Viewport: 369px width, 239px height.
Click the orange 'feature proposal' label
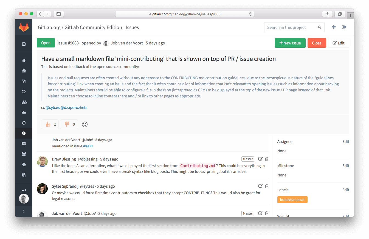pyautogui.click(x=292, y=200)
